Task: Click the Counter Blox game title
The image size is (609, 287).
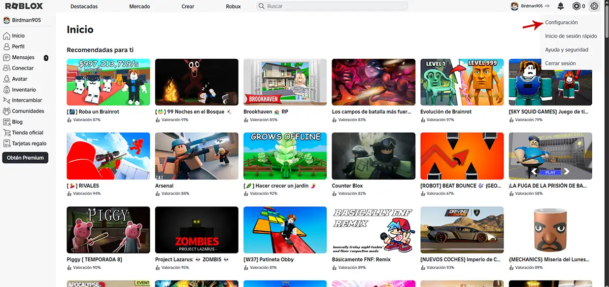Action: [x=348, y=186]
